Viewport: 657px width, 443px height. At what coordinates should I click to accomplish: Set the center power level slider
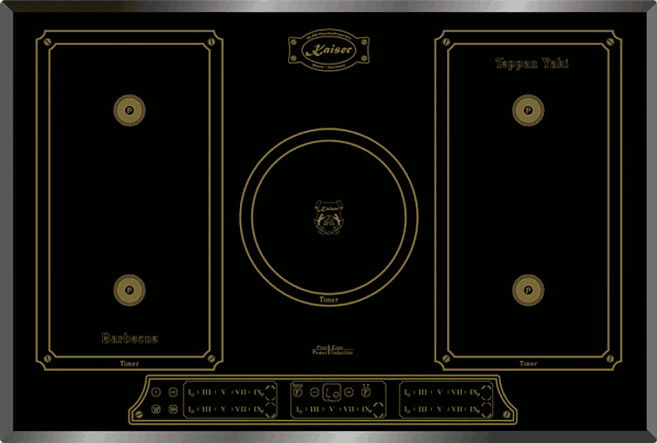[328, 411]
